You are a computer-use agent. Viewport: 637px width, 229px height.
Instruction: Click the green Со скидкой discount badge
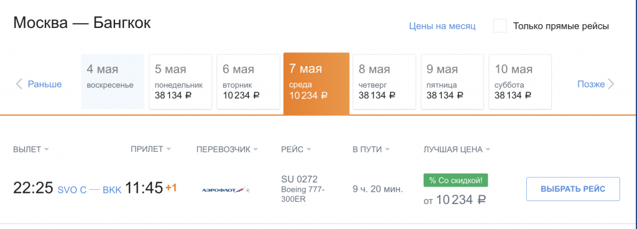(455, 180)
